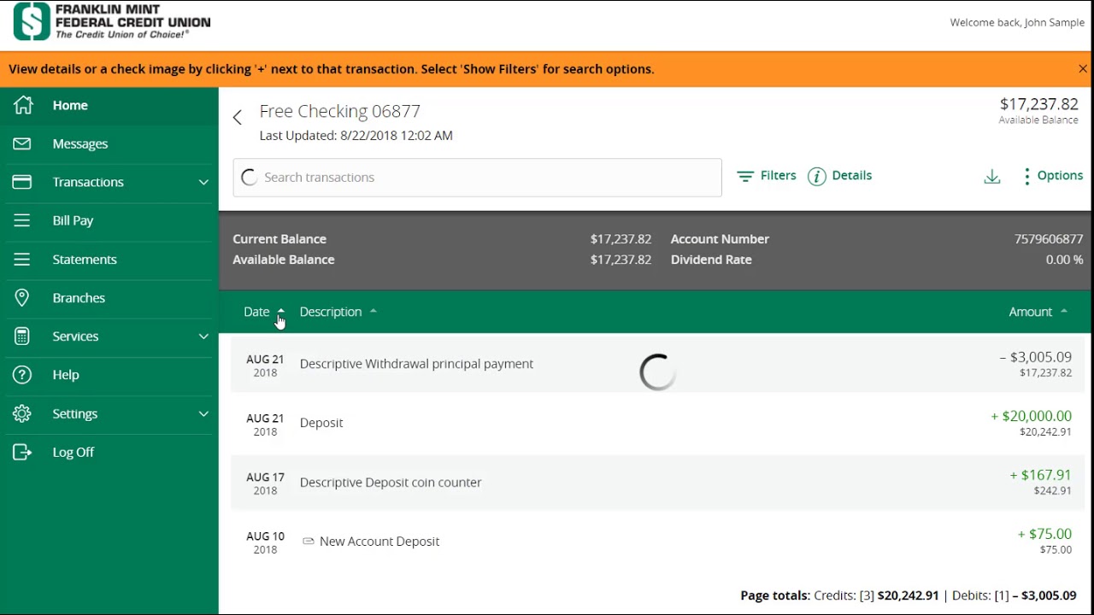Click the Date column header label
The height and width of the screenshot is (615, 1094).
[256, 312]
